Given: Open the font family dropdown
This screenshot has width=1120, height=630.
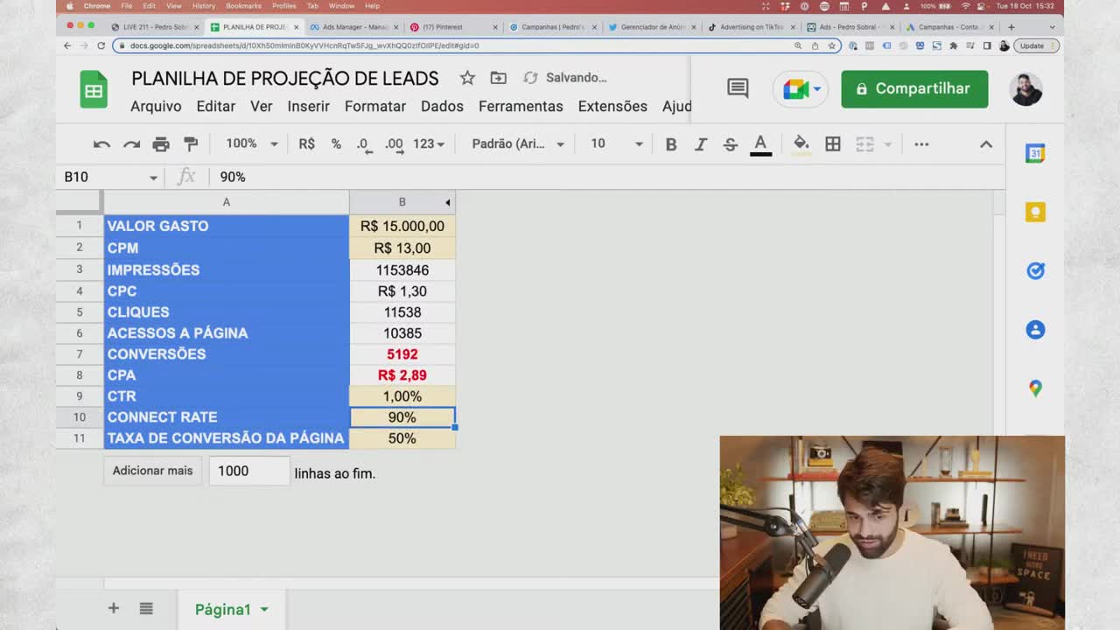Looking at the screenshot, I should click(518, 144).
